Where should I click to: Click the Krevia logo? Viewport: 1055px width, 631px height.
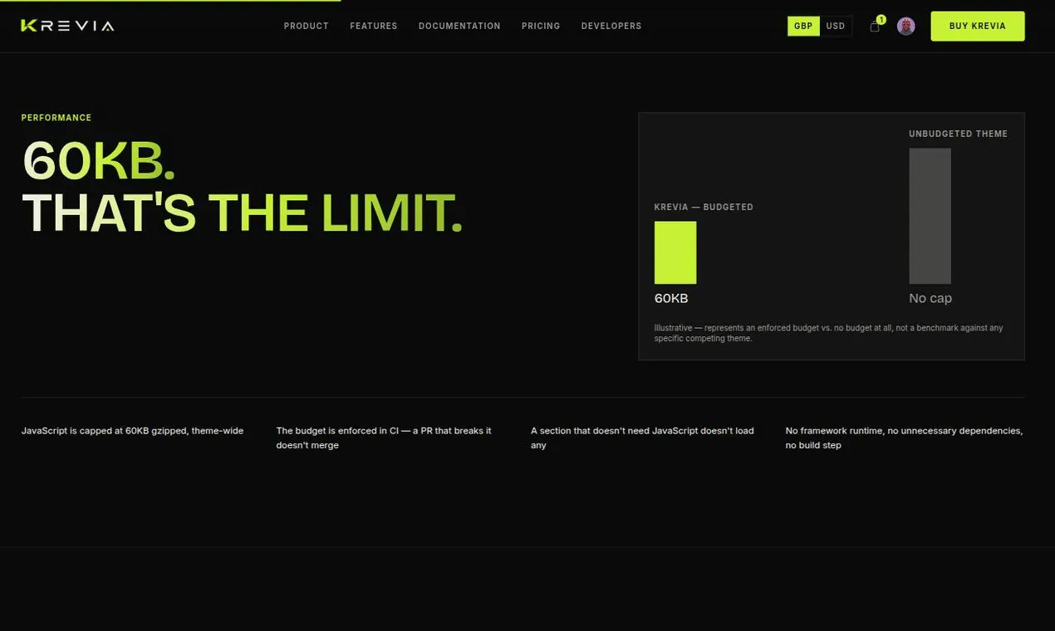67,26
